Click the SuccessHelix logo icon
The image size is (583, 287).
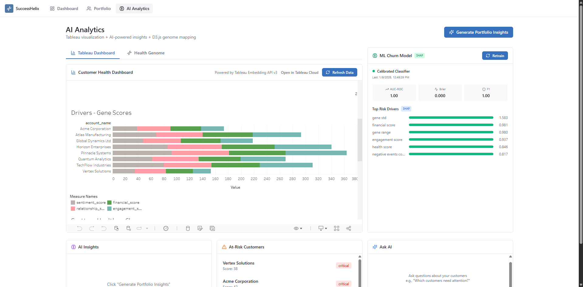click(9, 9)
